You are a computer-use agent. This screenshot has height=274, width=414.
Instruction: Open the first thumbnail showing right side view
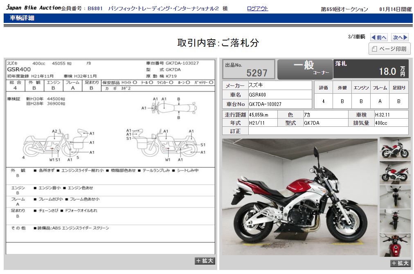coord(395,148)
